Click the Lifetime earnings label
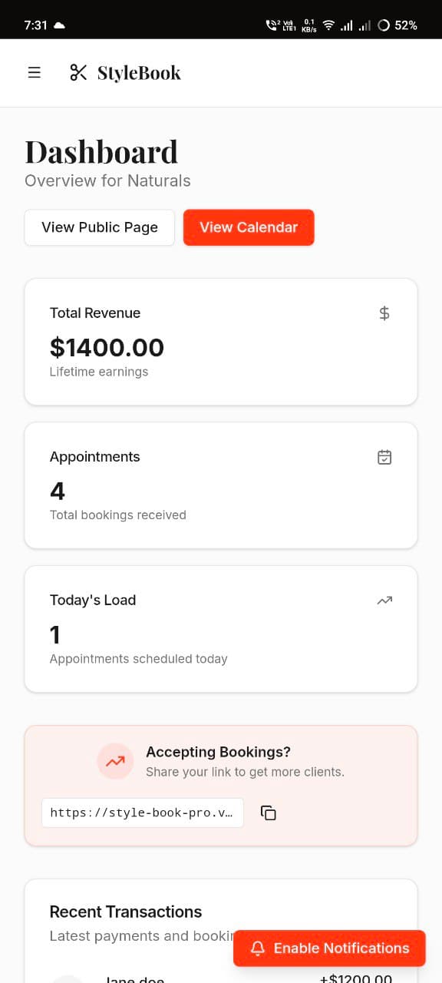The height and width of the screenshot is (983, 442). tap(99, 372)
